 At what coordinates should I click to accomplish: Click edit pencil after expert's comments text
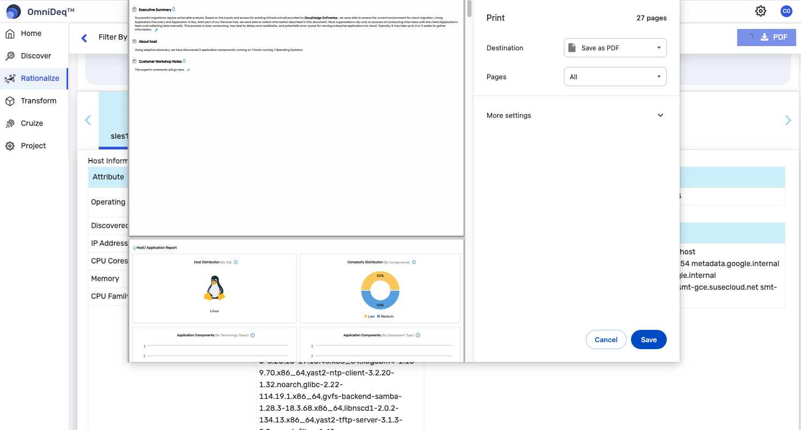click(x=188, y=70)
